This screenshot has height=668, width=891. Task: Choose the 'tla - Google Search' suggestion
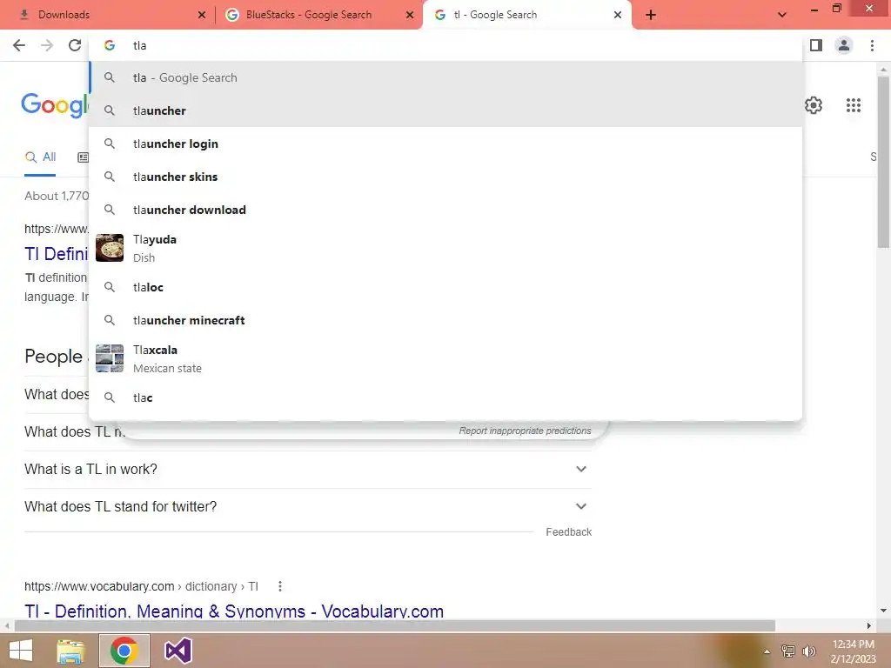click(445, 77)
